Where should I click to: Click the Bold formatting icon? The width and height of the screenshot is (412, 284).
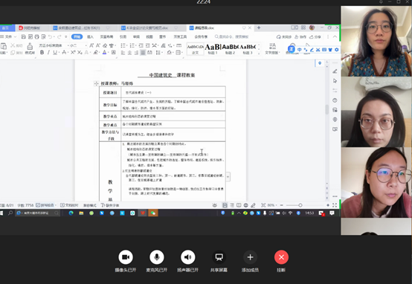pyautogui.click(x=42, y=53)
